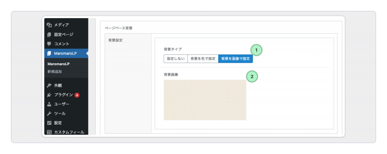This screenshot has height=154, width=387.
Task: Click the red plugin update badge
Action: [x=77, y=95]
